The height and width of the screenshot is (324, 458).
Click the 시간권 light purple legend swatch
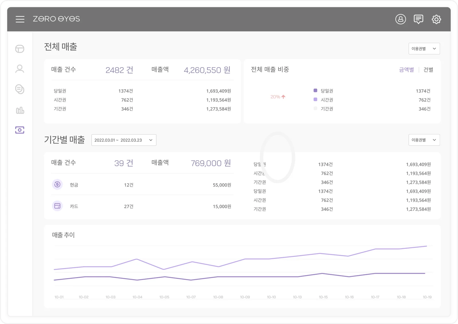point(315,100)
